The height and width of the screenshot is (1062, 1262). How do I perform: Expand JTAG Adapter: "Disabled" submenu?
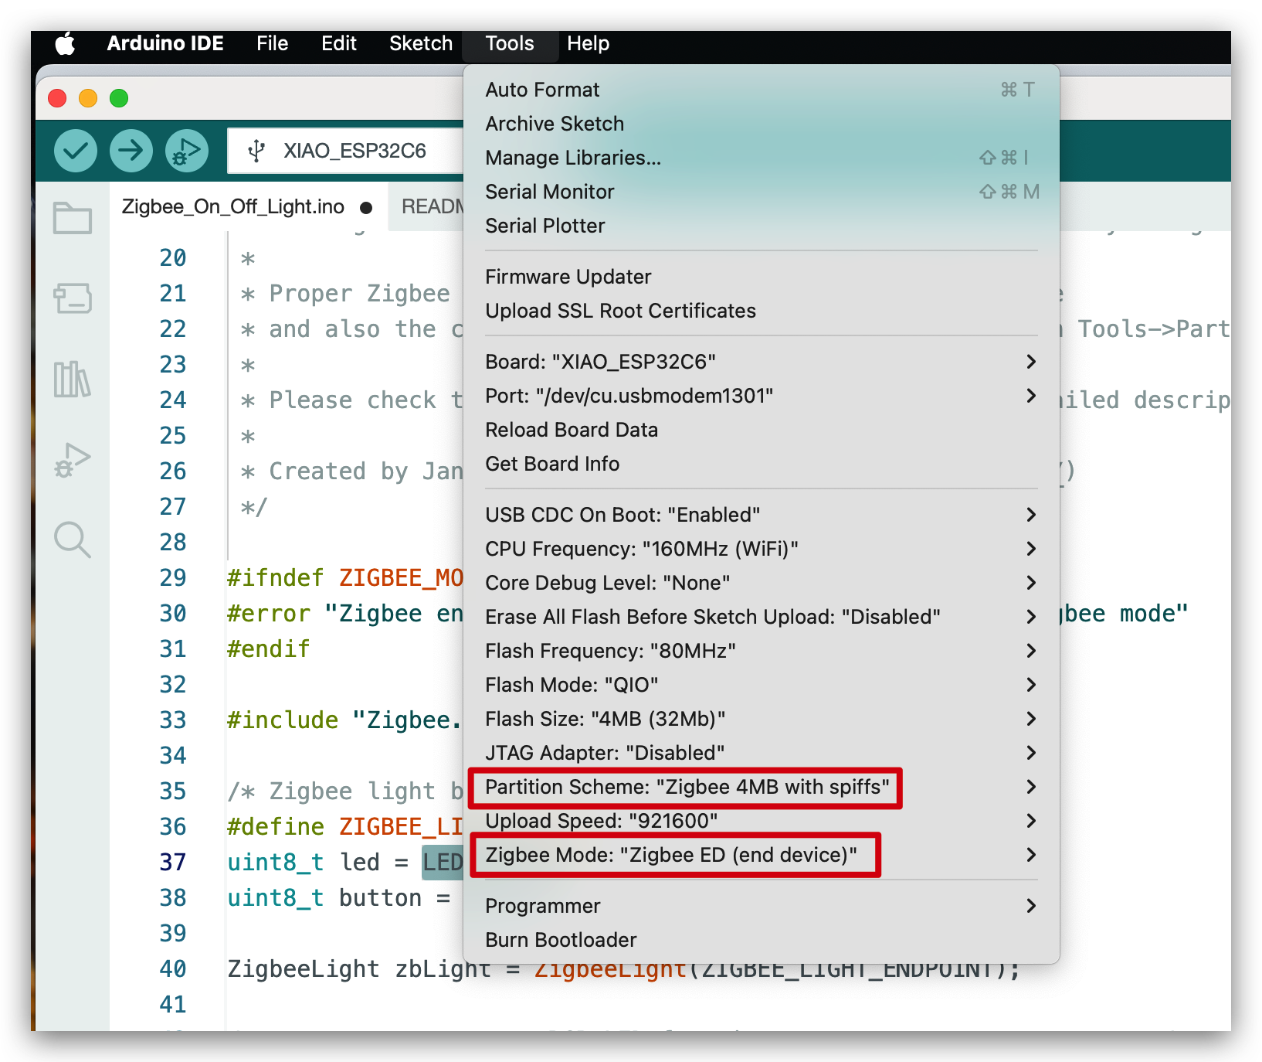pyautogui.click(x=762, y=753)
